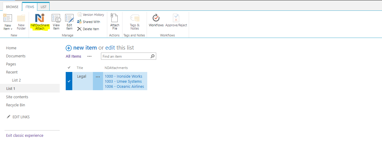Go to Home in the left navigation
This screenshot has width=382, height=152.
click(x=11, y=48)
